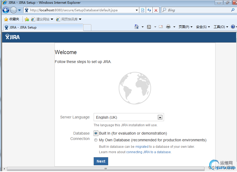The height and width of the screenshot is (172, 237).
Task: Open a new blank tab
Action: 87,27
